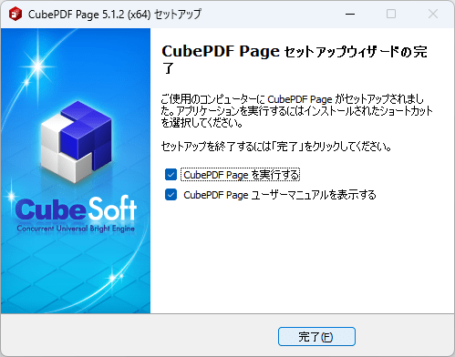Viewport: 455px width, 357px height.
Task: Click the disabled maximize window icon
Action: click(391, 14)
